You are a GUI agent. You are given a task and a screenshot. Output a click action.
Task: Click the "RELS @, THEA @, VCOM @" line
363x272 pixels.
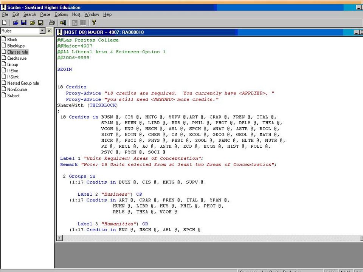145,212
